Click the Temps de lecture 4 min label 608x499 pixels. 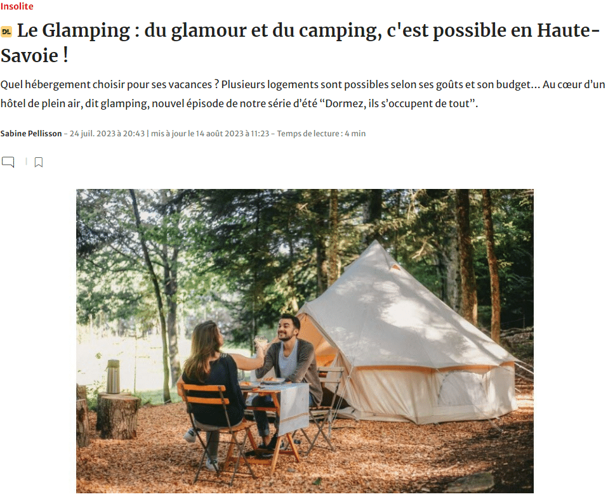click(321, 134)
